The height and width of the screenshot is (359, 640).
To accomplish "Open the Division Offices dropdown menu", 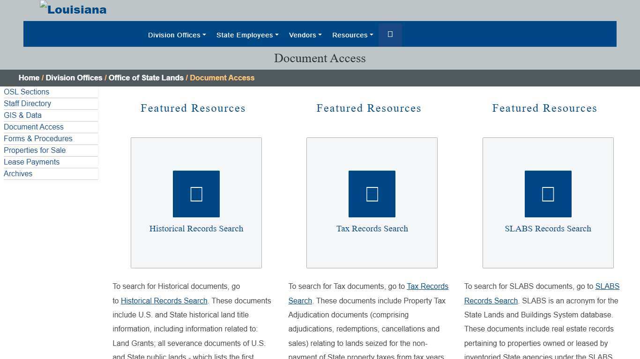I will click(177, 35).
